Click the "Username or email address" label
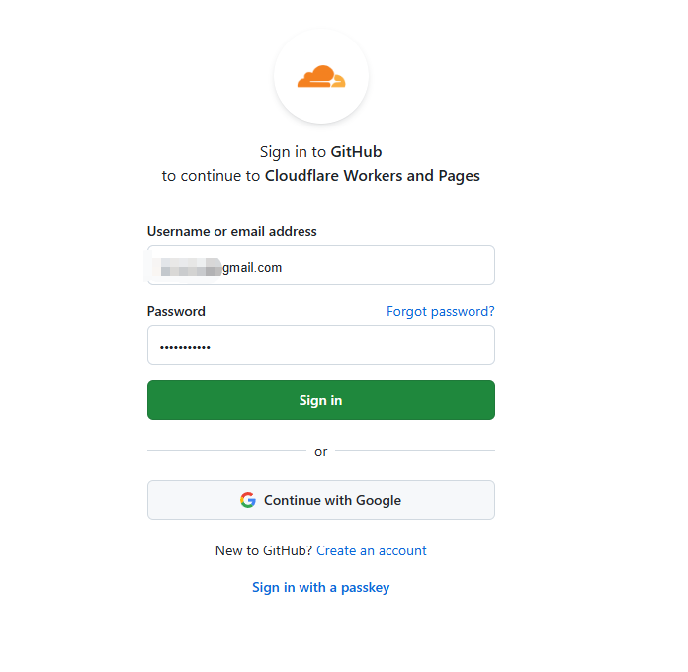 point(232,231)
